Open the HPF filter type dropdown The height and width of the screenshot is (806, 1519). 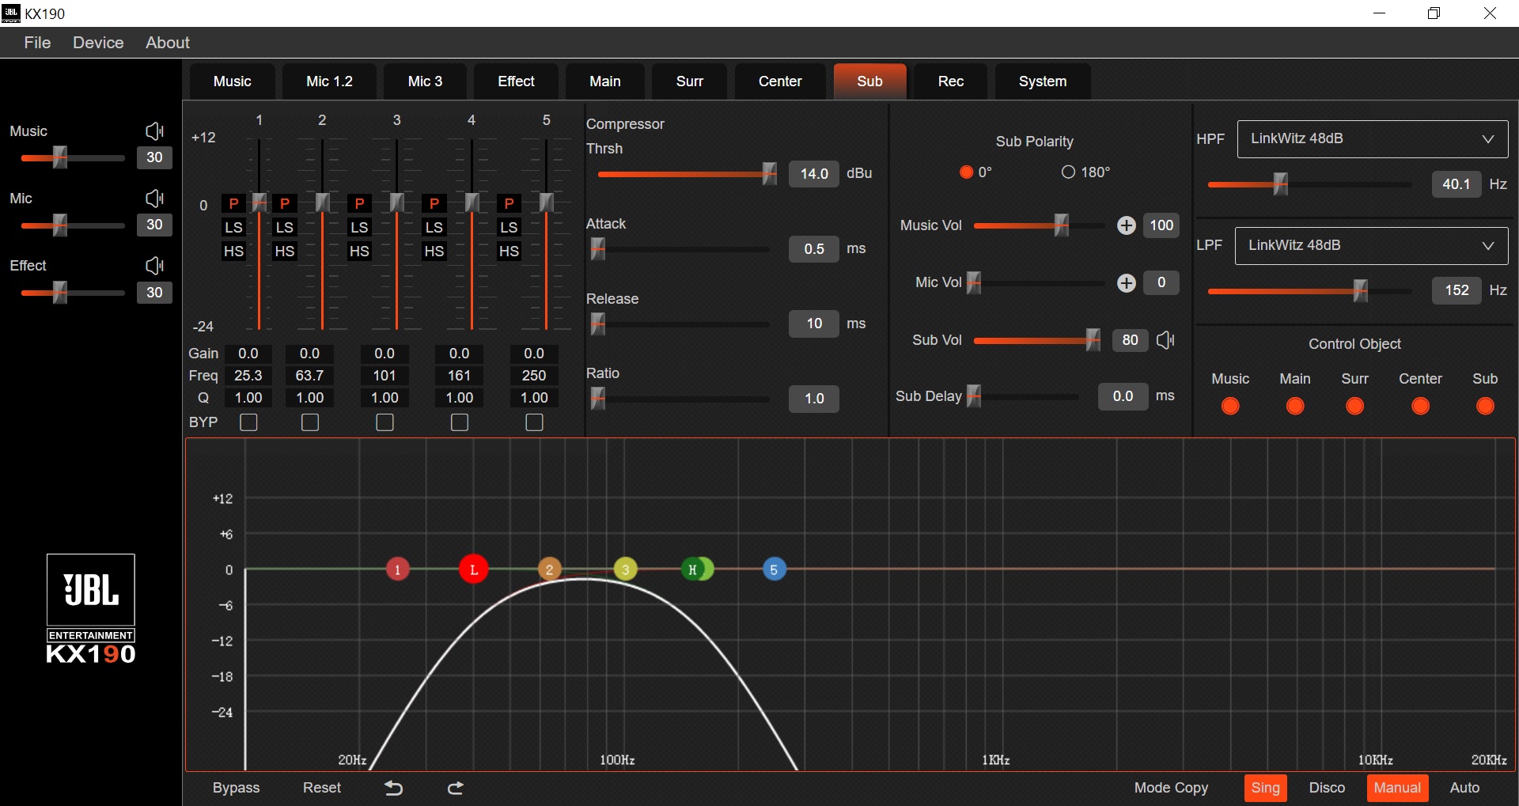1372,139
